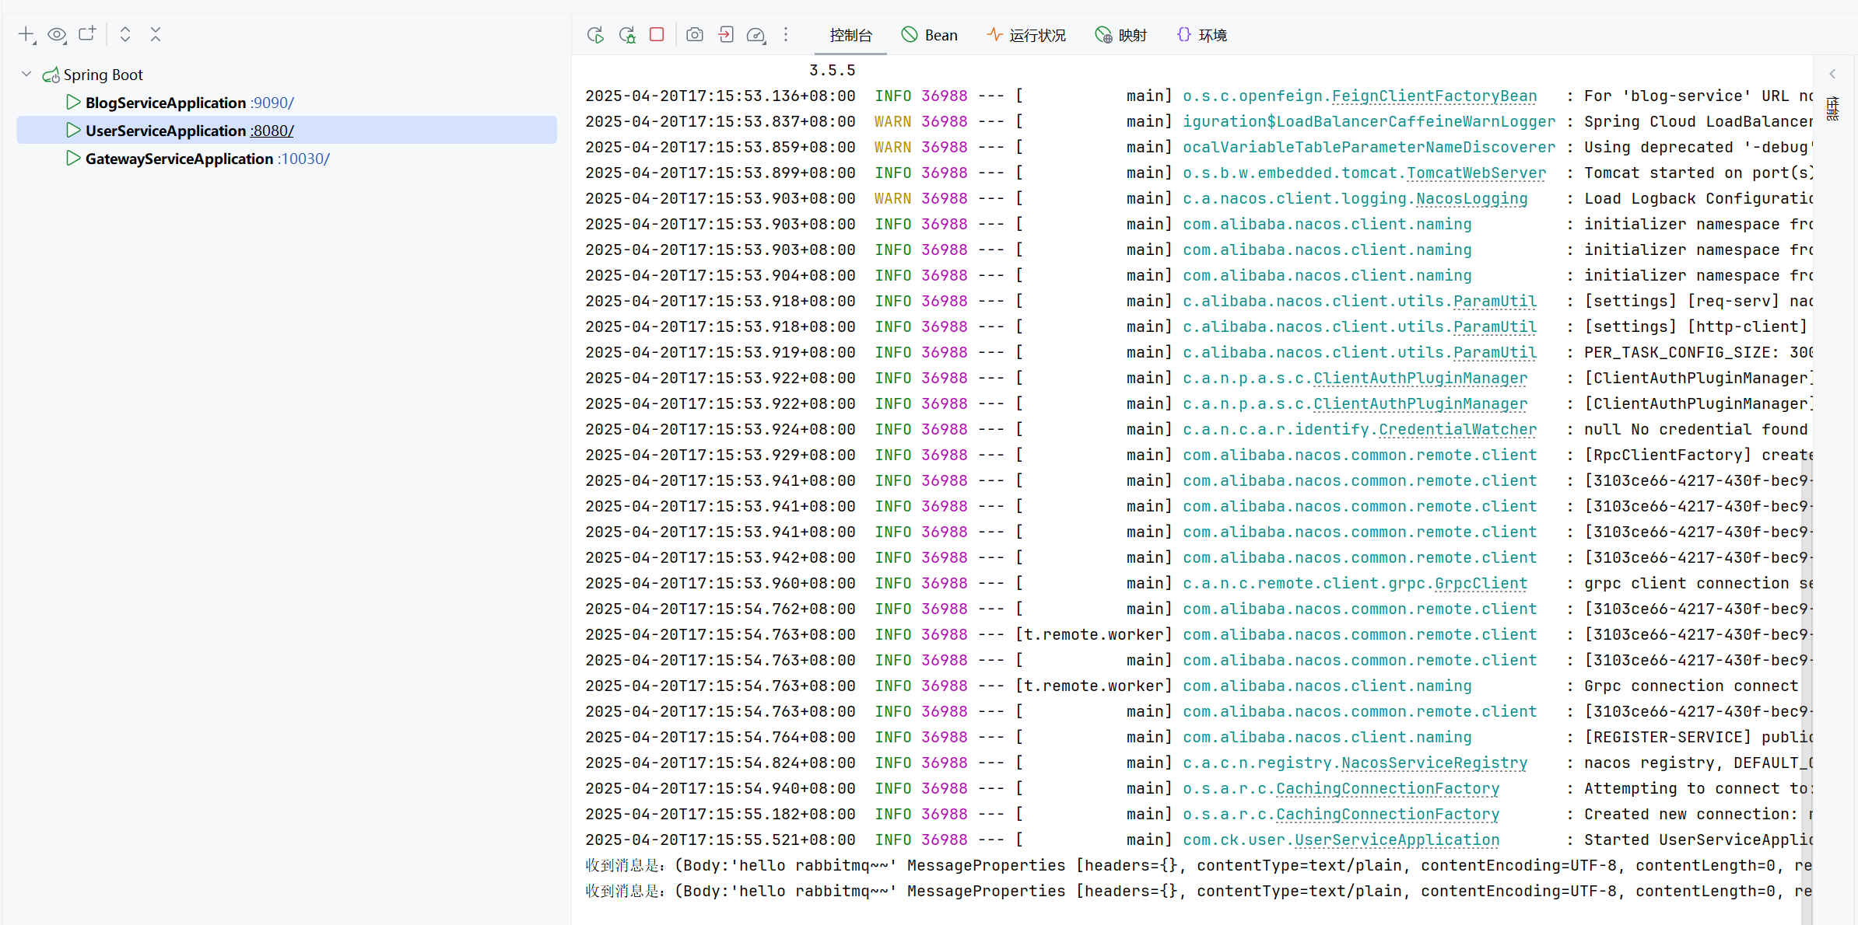The height and width of the screenshot is (925, 1858).
Task: Click the open in new tab icon
Action: 87,34
